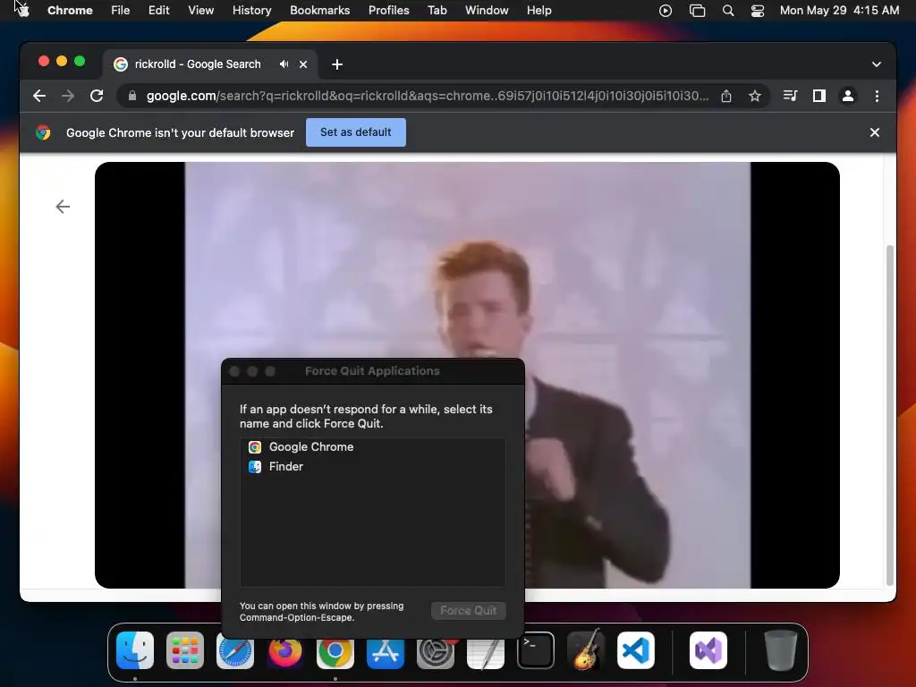Open the Window menu
Image resolution: width=916 pixels, height=687 pixels.
[487, 10]
